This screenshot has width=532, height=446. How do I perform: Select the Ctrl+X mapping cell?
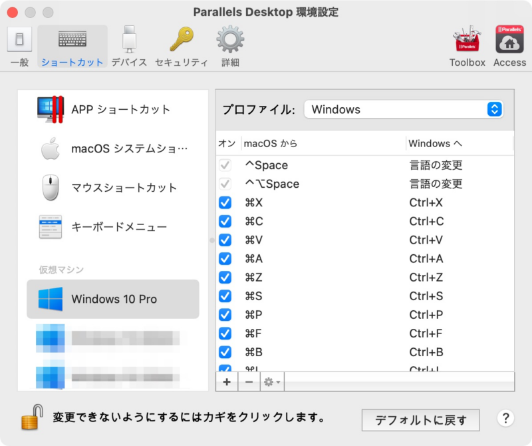(x=426, y=203)
